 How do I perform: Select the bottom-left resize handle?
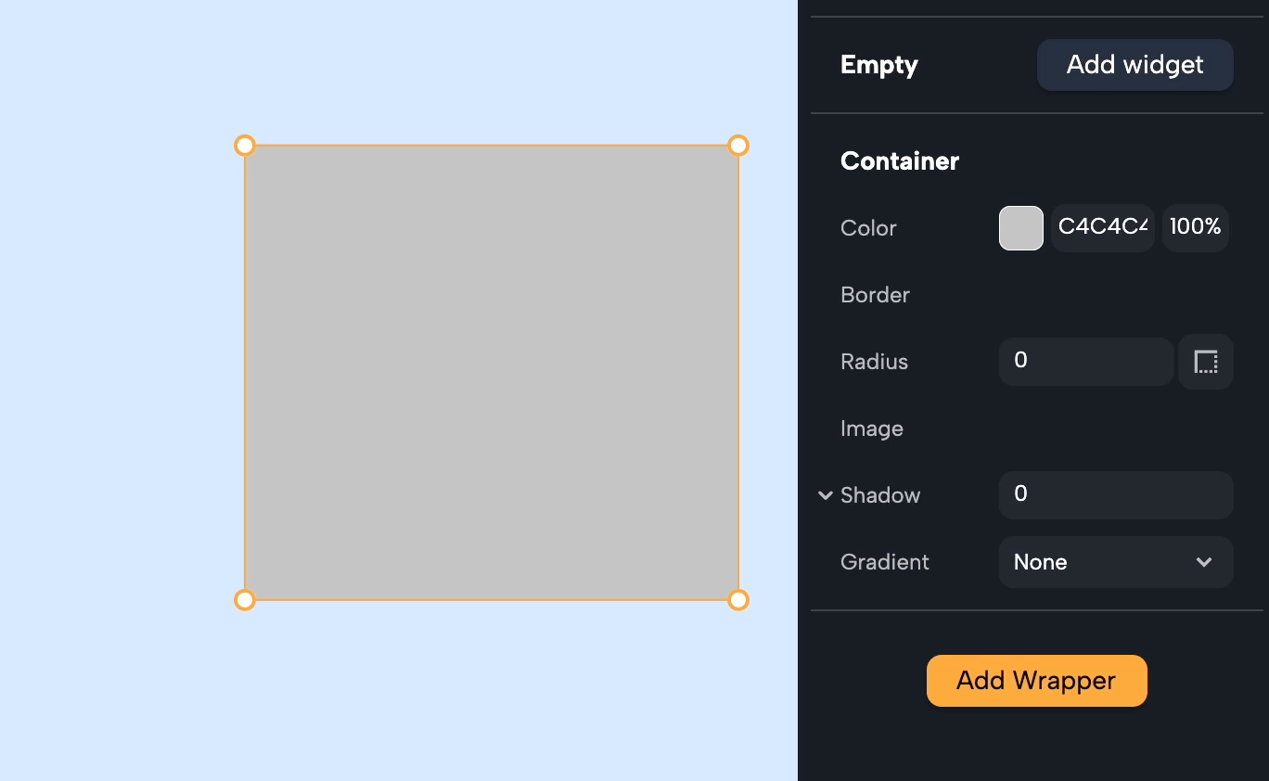pyautogui.click(x=244, y=600)
